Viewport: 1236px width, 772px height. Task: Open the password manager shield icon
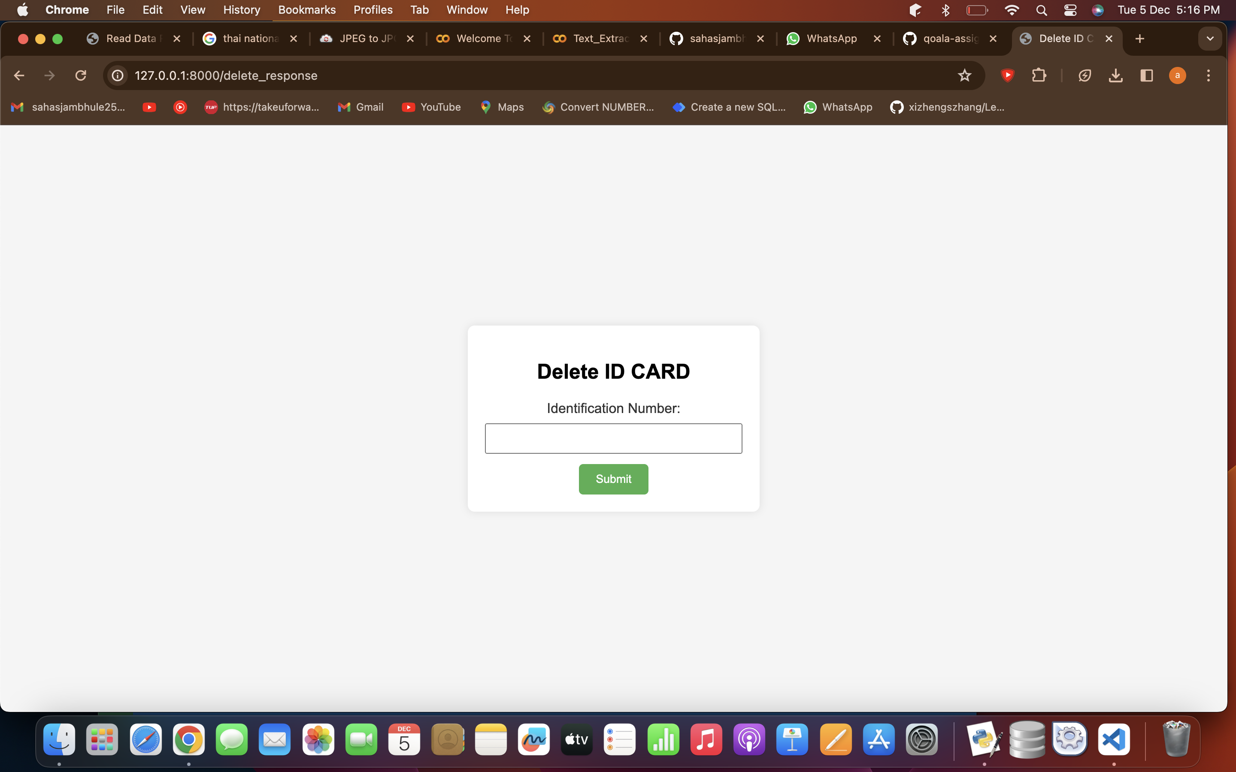pos(1006,75)
